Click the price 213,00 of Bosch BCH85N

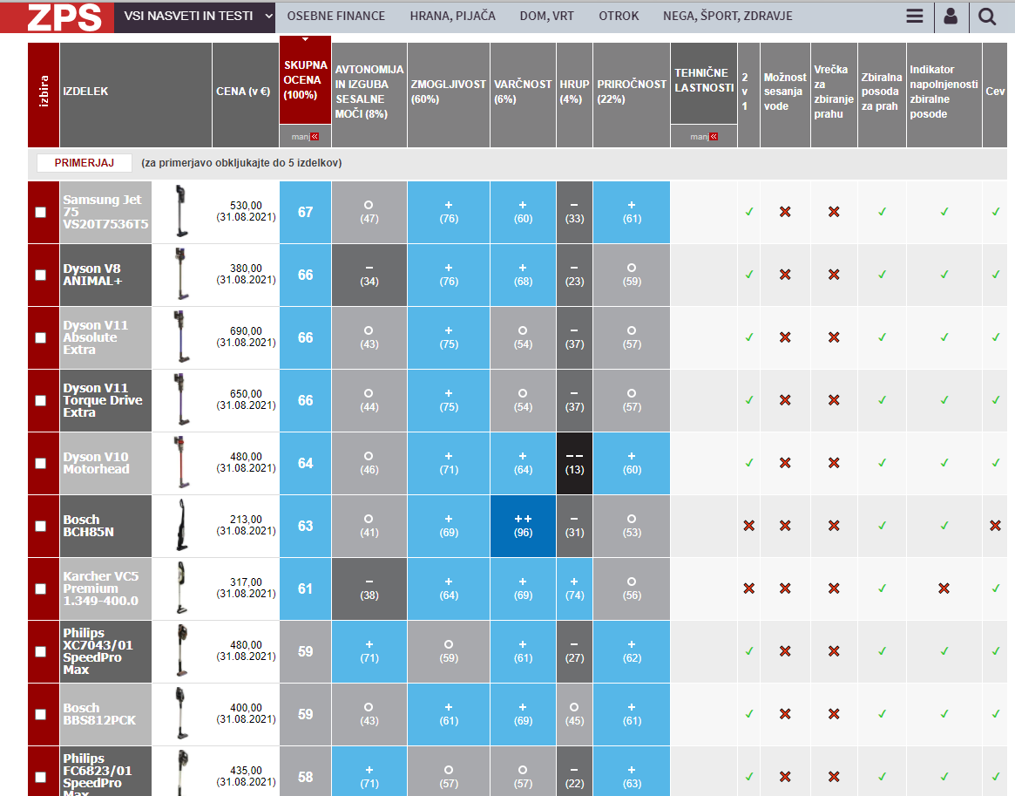(x=246, y=520)
